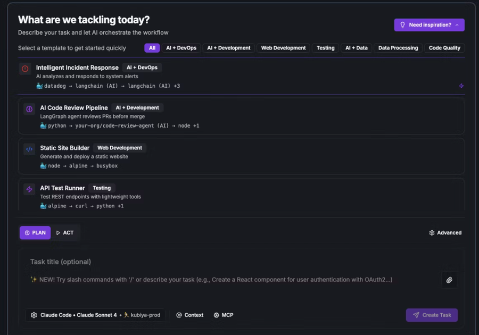
Task: Click the Web Development tag on Static Site Builder
Action: (x=120, y=148)
